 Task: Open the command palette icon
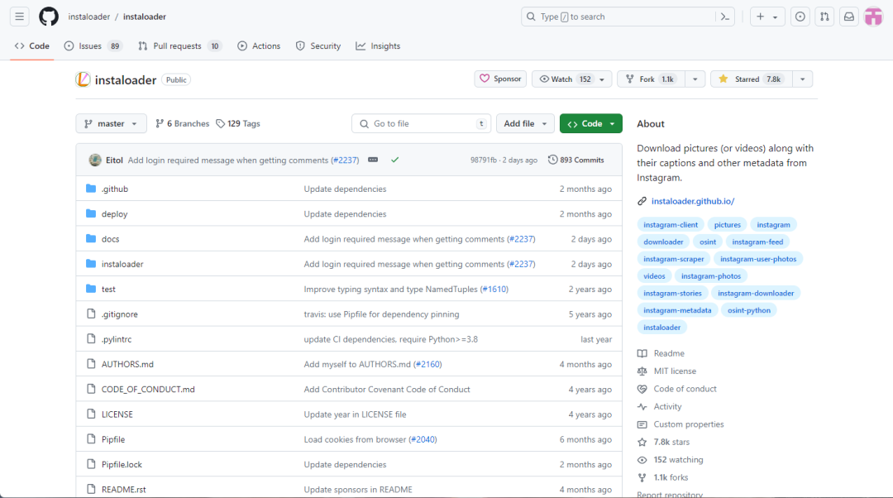coord(725,17)
